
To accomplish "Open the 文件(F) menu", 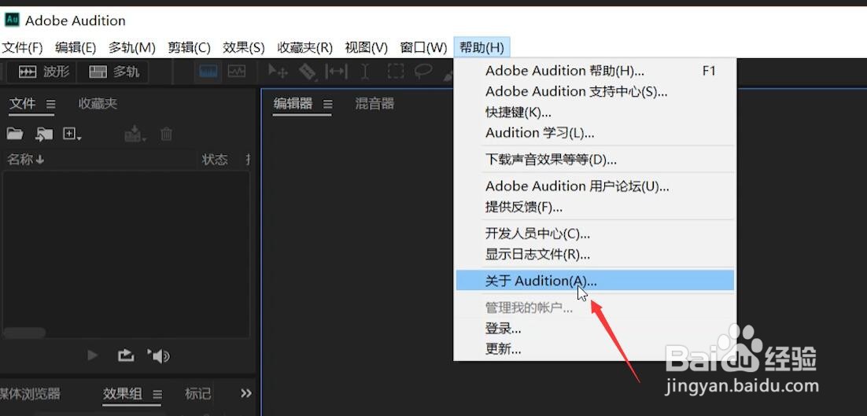I will (22, 47).
